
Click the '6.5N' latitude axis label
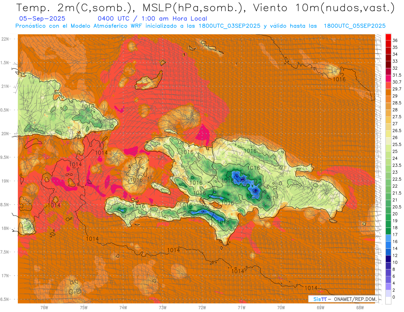(5, 300)
